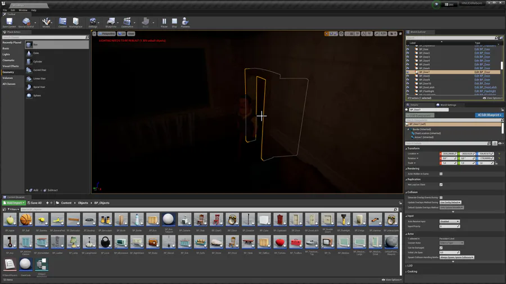This screenshot has width=506, height=284.
Task: Click the Build toolbar icon
Action: pos(146,22)
